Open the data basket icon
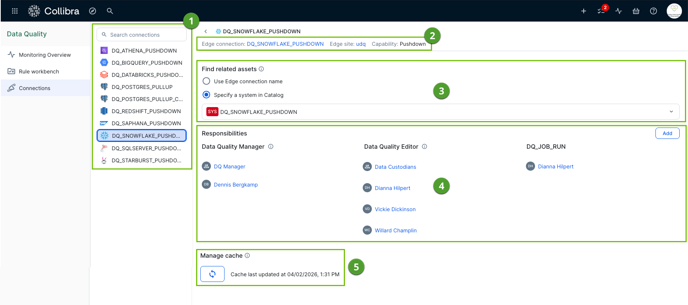This screenshot has height=305, width=688. coord(636,11)
